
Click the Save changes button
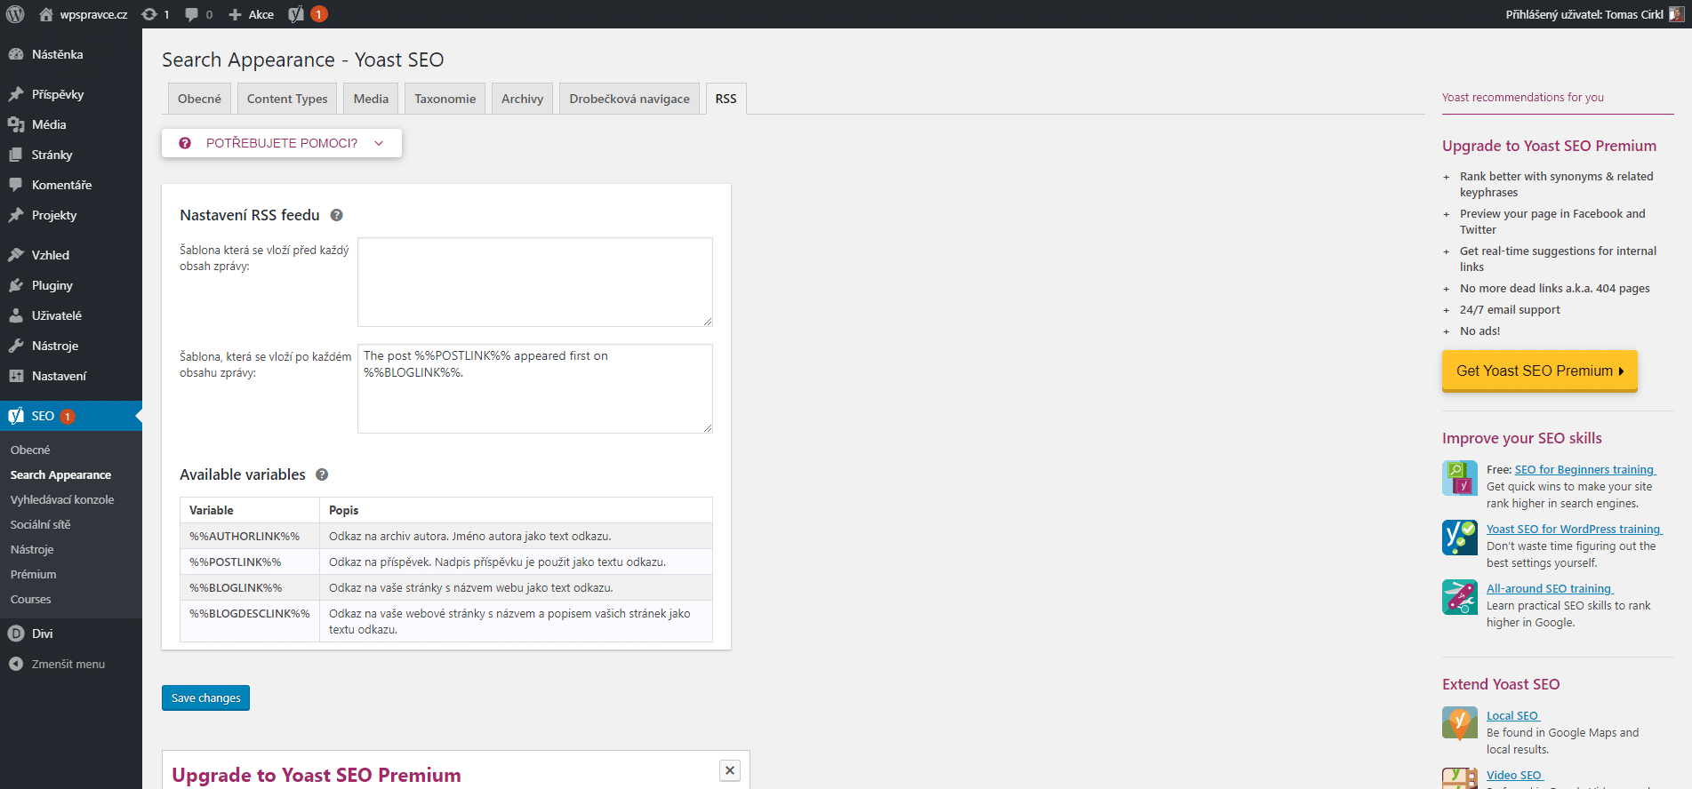[205, 697]
